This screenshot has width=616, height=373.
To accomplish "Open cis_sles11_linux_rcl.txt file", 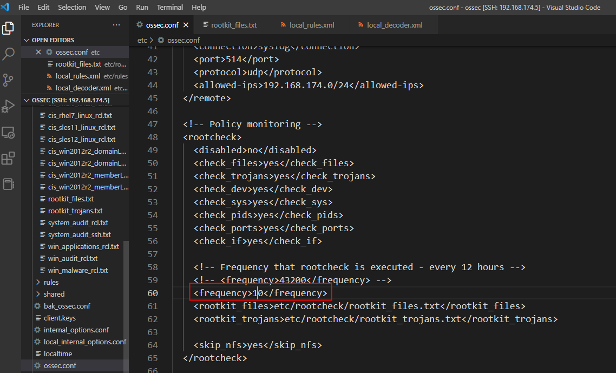I will (82, 127).
